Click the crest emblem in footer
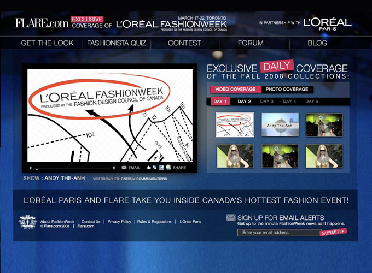372x273 pixels. pyautogui.click(x=28, y=222)
